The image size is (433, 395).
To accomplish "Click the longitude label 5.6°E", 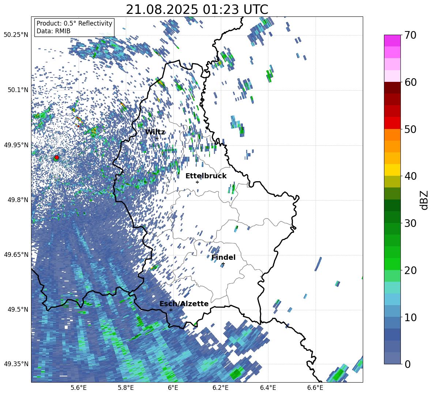I will pyautogui.click(x=79, y=388).
